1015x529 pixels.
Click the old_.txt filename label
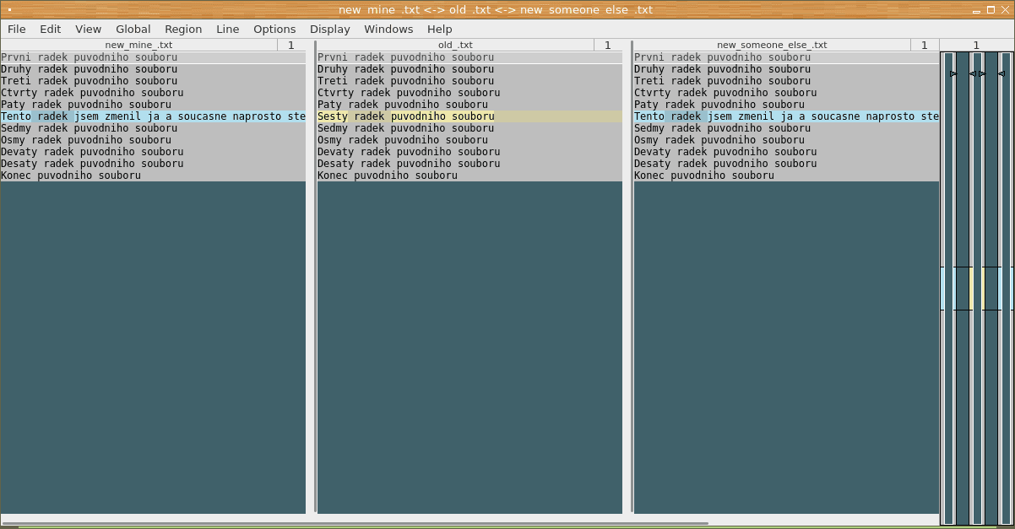455,45
